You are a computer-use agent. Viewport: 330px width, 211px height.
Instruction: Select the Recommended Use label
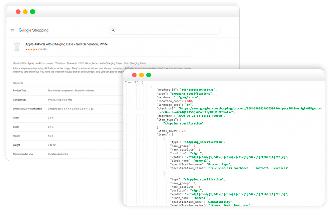coord(23,154)
